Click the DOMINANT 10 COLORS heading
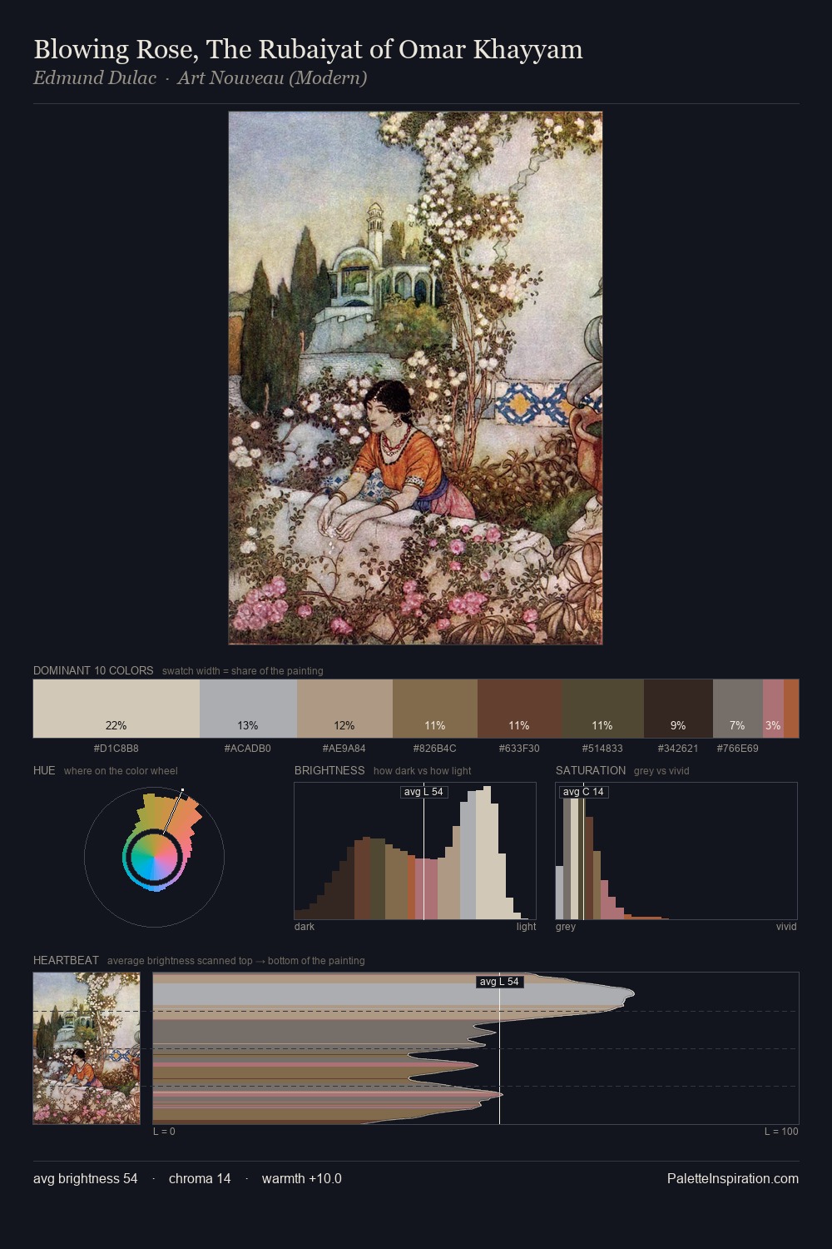The image size is (832, 1249). (93, 670)
